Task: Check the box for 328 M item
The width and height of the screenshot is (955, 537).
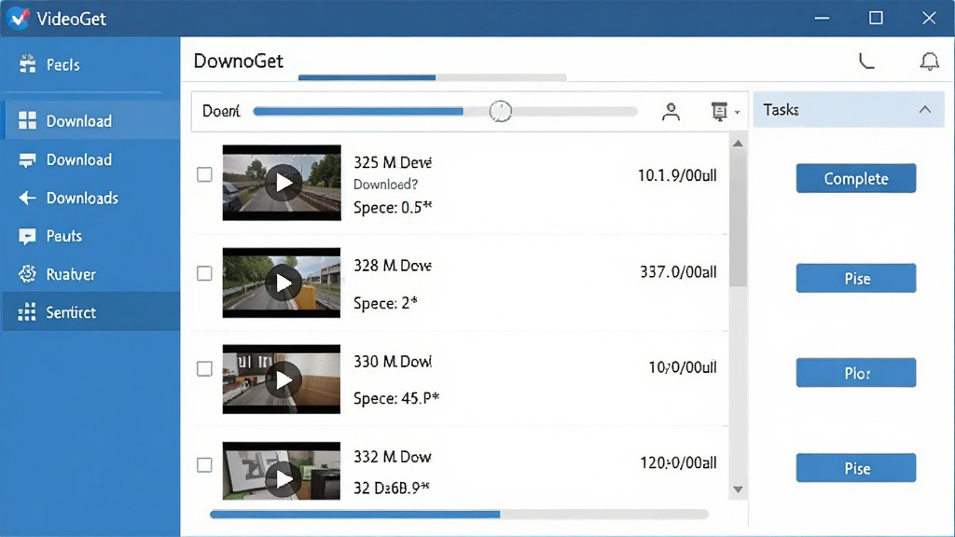Action: pyautogui.click(x=204, y=273)
